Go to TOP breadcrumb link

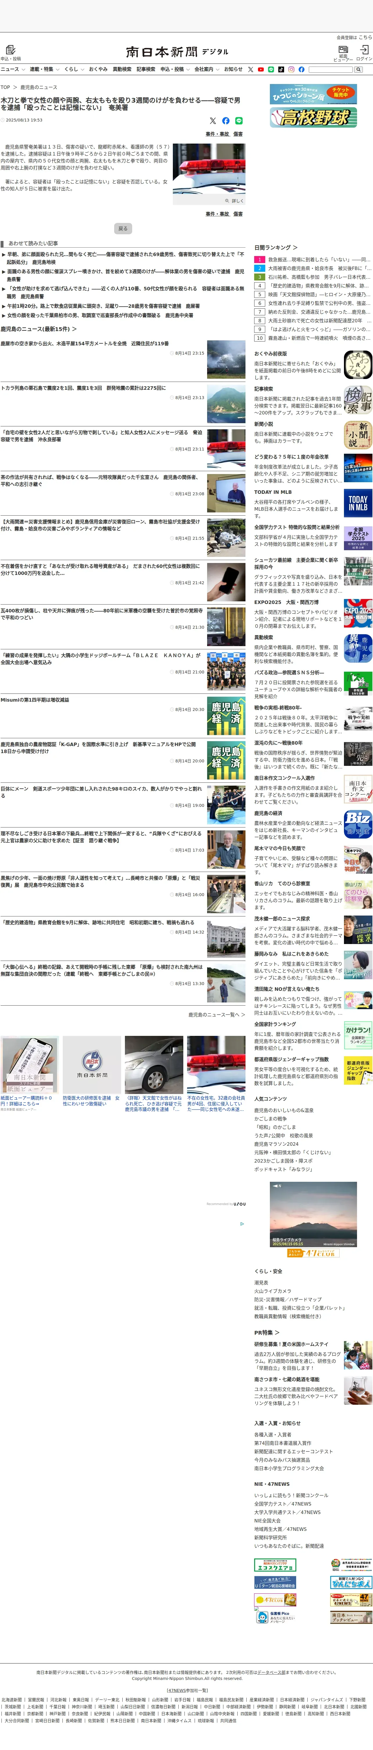click(x=6, y=87)
